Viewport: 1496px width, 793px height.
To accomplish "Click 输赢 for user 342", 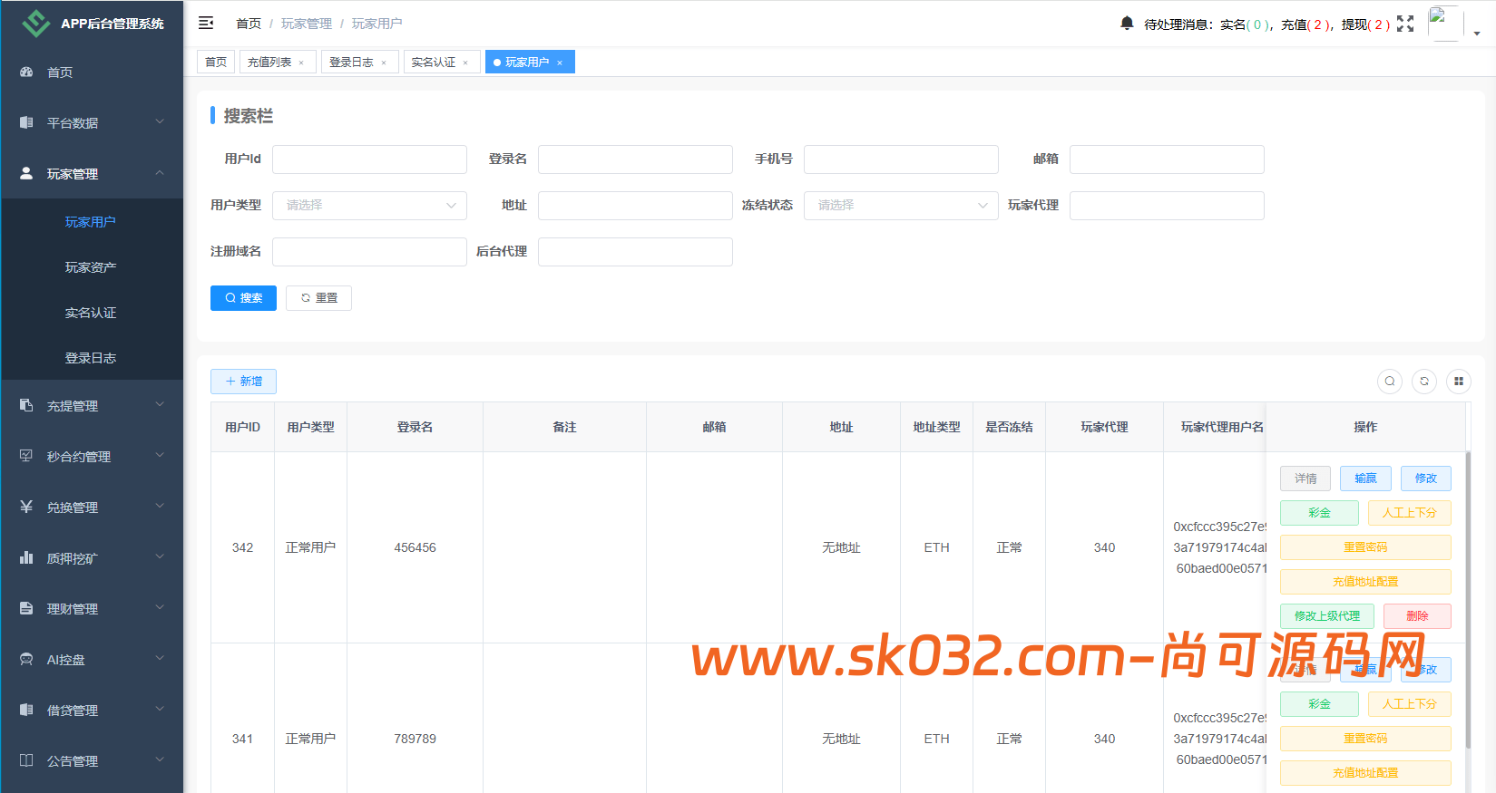I will 1365,479.
